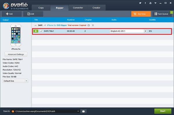The height and width of the screenshot is (115, 174).
Task: Click the Resolution: 720x312 text
Action: [x=12, y=70]
